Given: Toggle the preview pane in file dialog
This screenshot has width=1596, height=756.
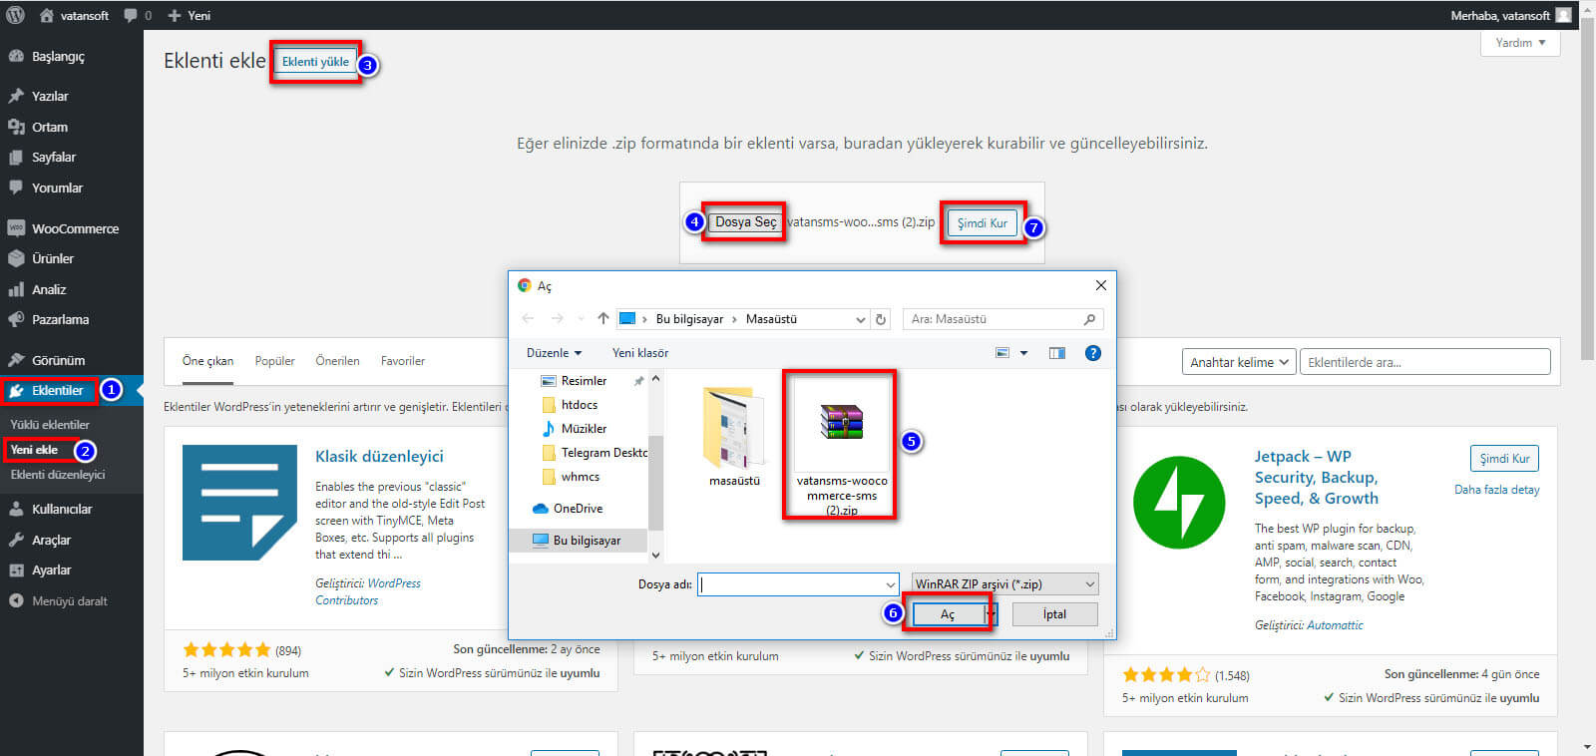Looking at the screenshot, I should (1057, 353).
